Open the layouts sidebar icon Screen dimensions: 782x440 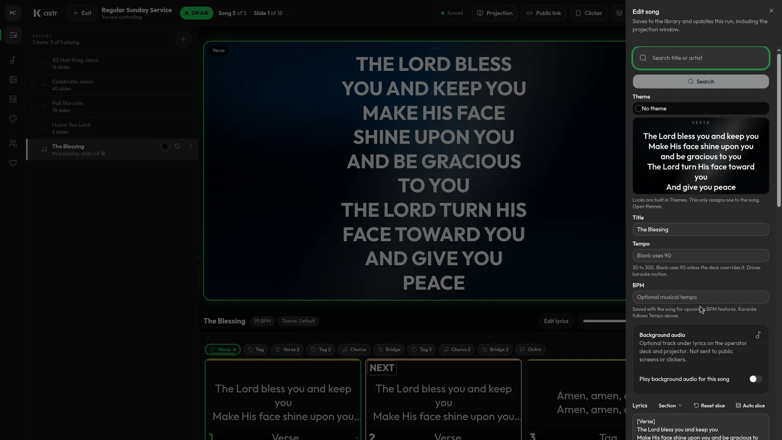coord(13,99)
